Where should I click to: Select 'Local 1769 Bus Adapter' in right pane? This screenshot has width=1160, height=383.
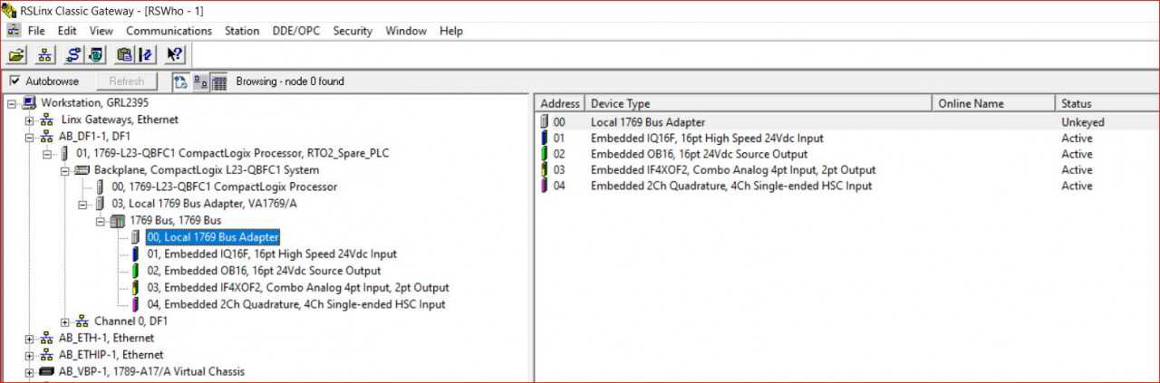pos(648,121)
